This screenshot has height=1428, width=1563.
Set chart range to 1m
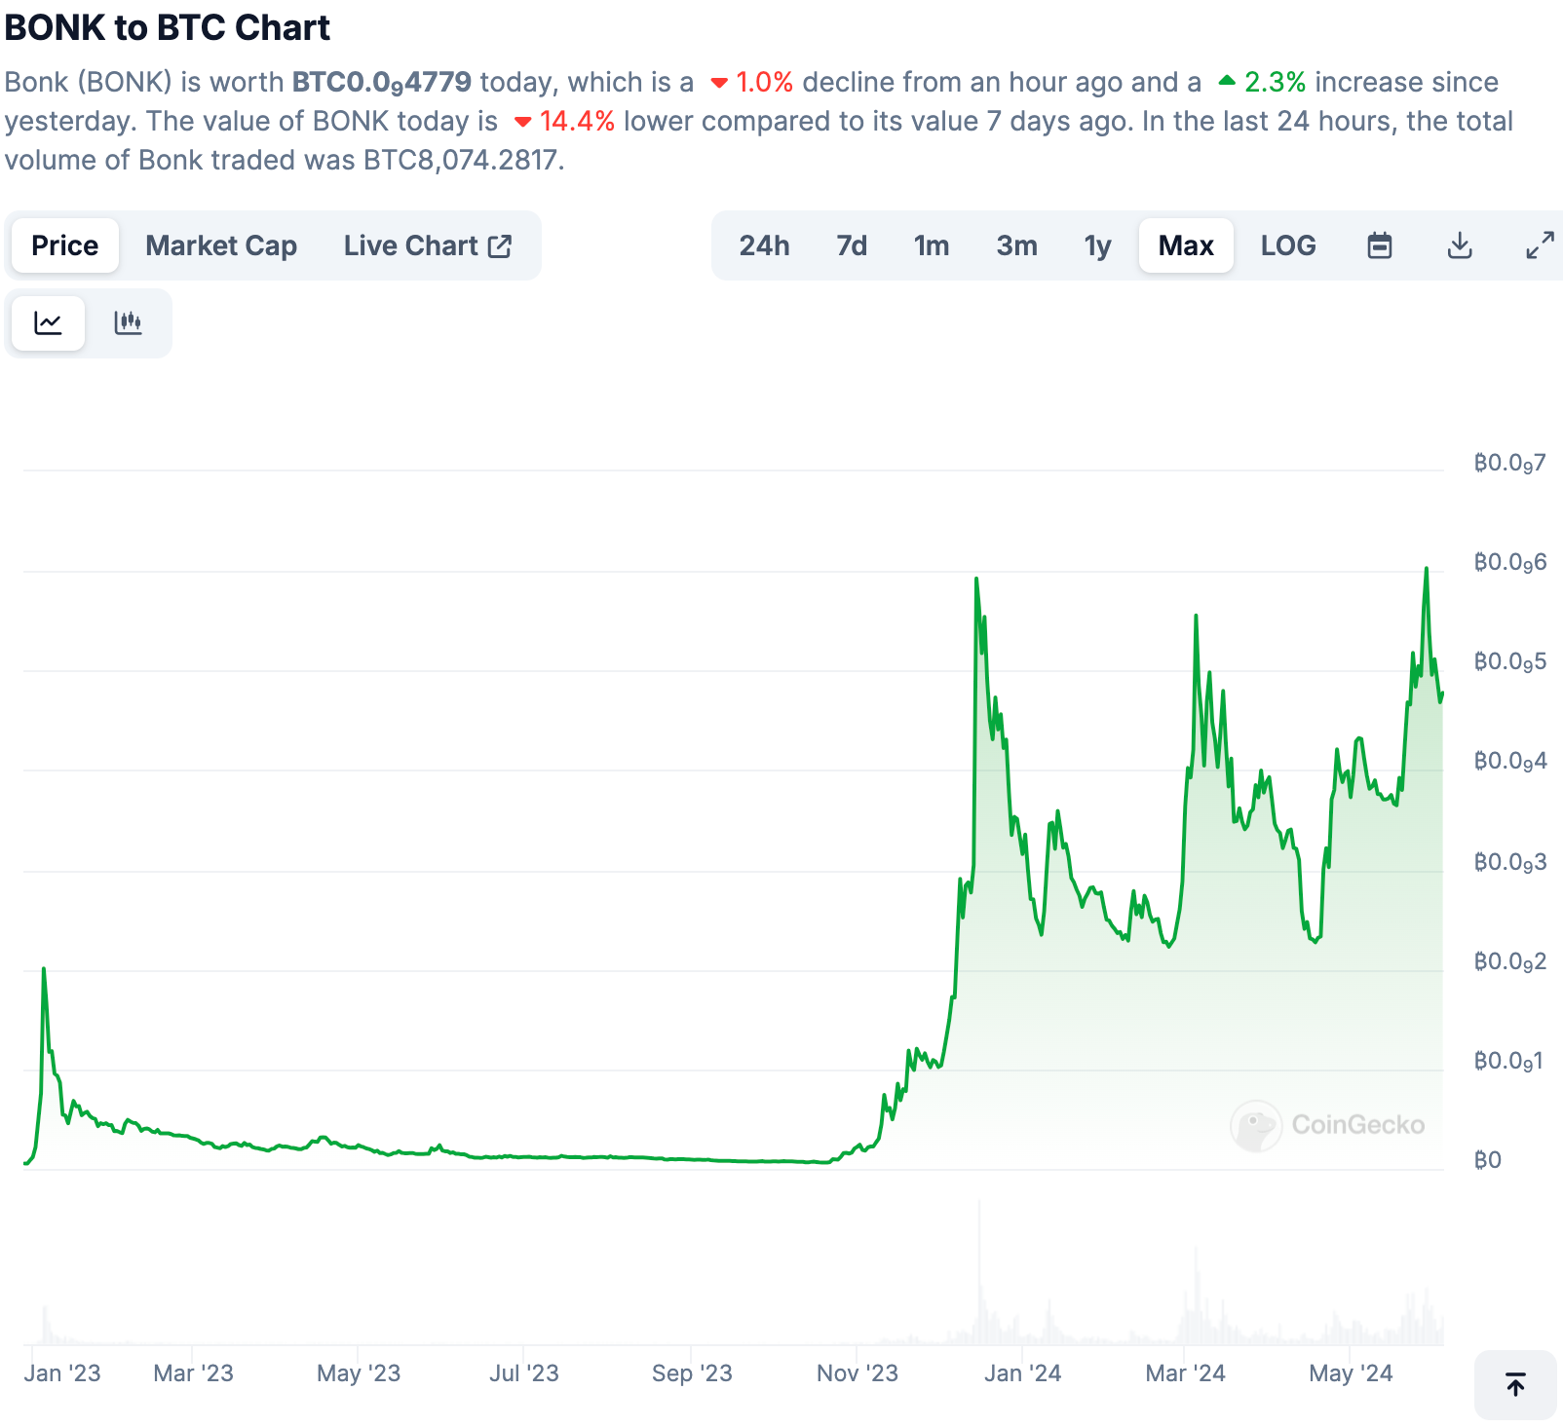point(932,245)
